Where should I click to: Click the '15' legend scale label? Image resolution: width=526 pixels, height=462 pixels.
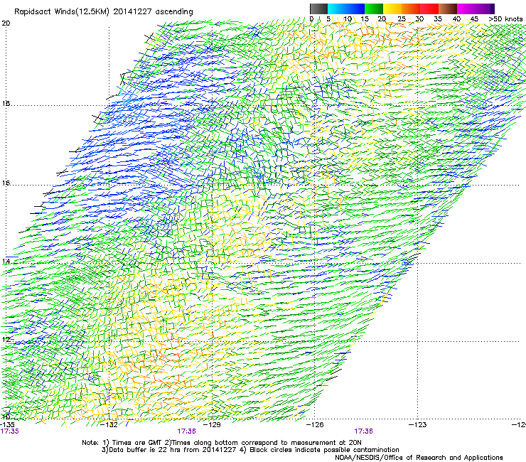(365, 19)
